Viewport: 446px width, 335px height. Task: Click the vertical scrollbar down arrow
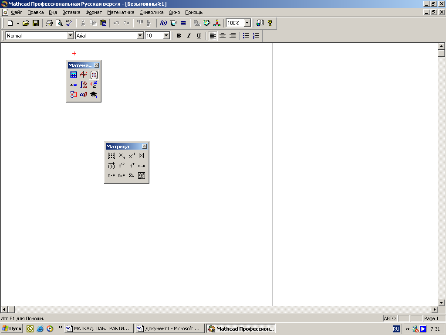click(x=442, y=303)
